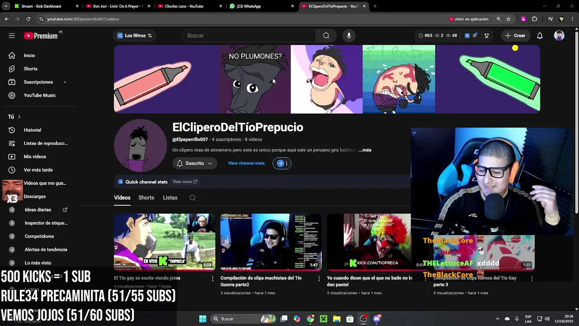This screenshot has height=326, width=579.
Task: Open a new browser tab
Action: tap(375, 6)
